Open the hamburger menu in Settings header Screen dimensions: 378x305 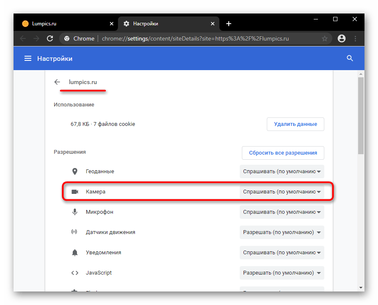pos(28,59)
